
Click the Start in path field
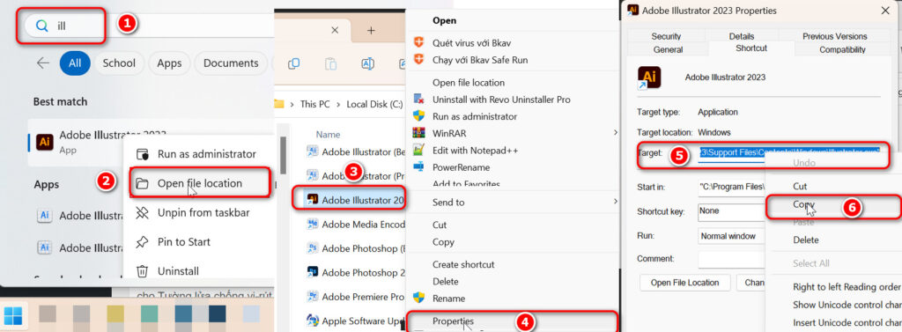(732, 187)
